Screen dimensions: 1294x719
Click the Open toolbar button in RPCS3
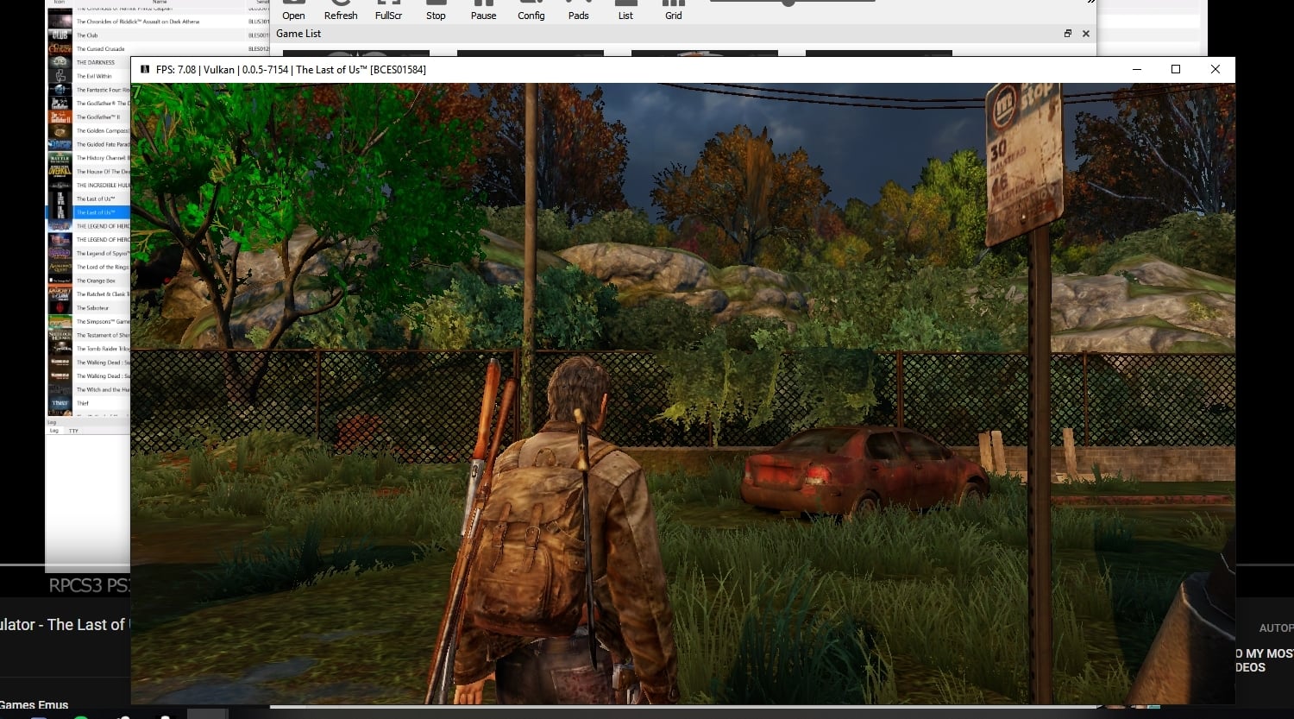tap(293, 10)
